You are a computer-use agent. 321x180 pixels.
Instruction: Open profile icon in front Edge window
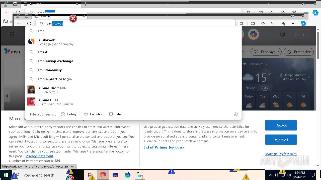point(18,16)
